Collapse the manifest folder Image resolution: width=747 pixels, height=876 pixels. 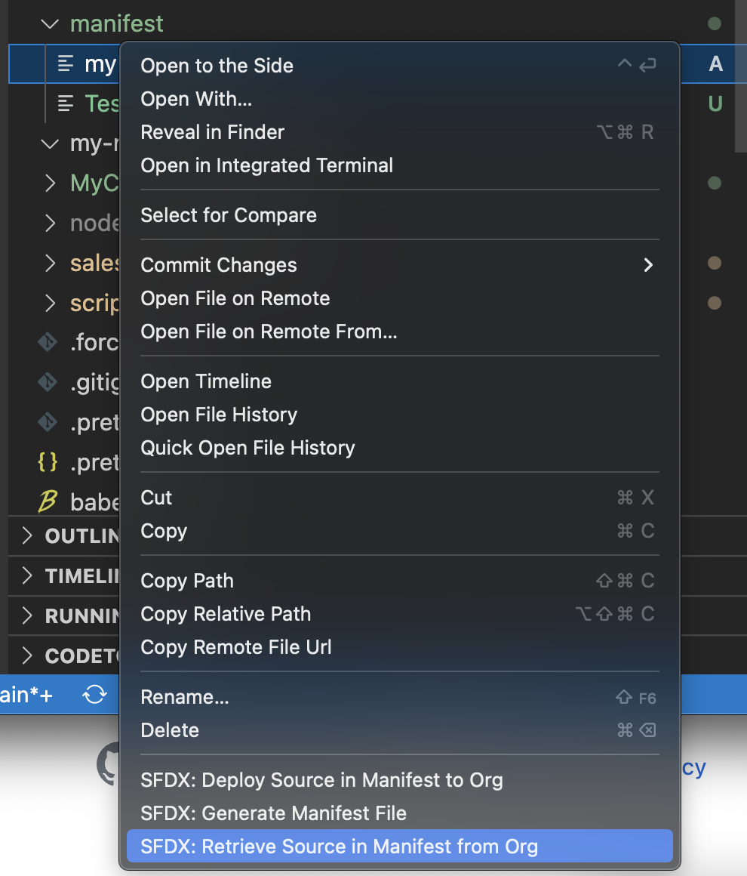(x=48, y=23)
